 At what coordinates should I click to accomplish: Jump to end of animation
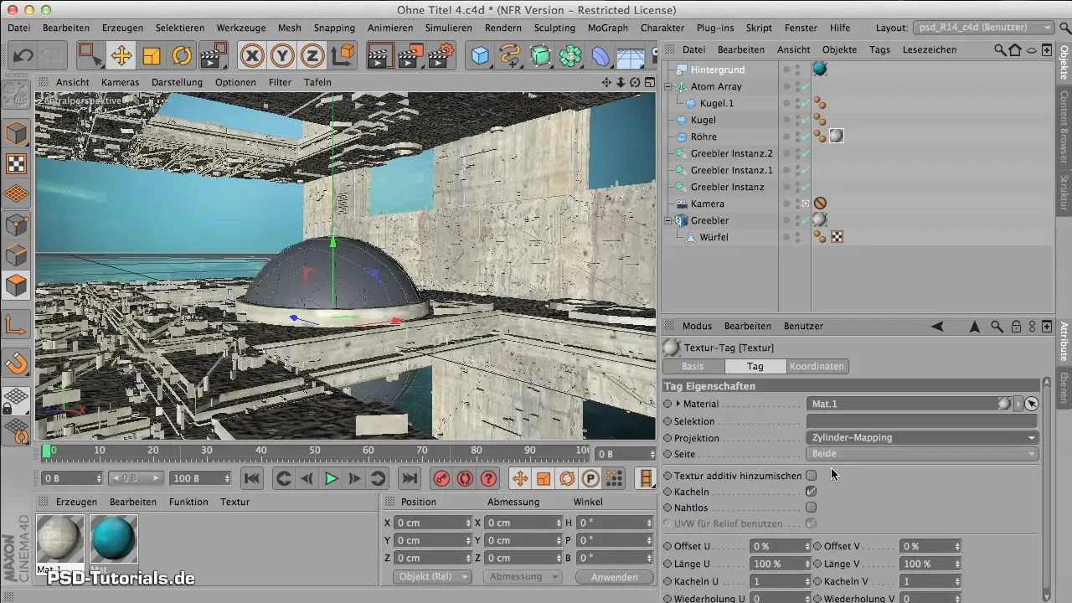click(409, 478)
